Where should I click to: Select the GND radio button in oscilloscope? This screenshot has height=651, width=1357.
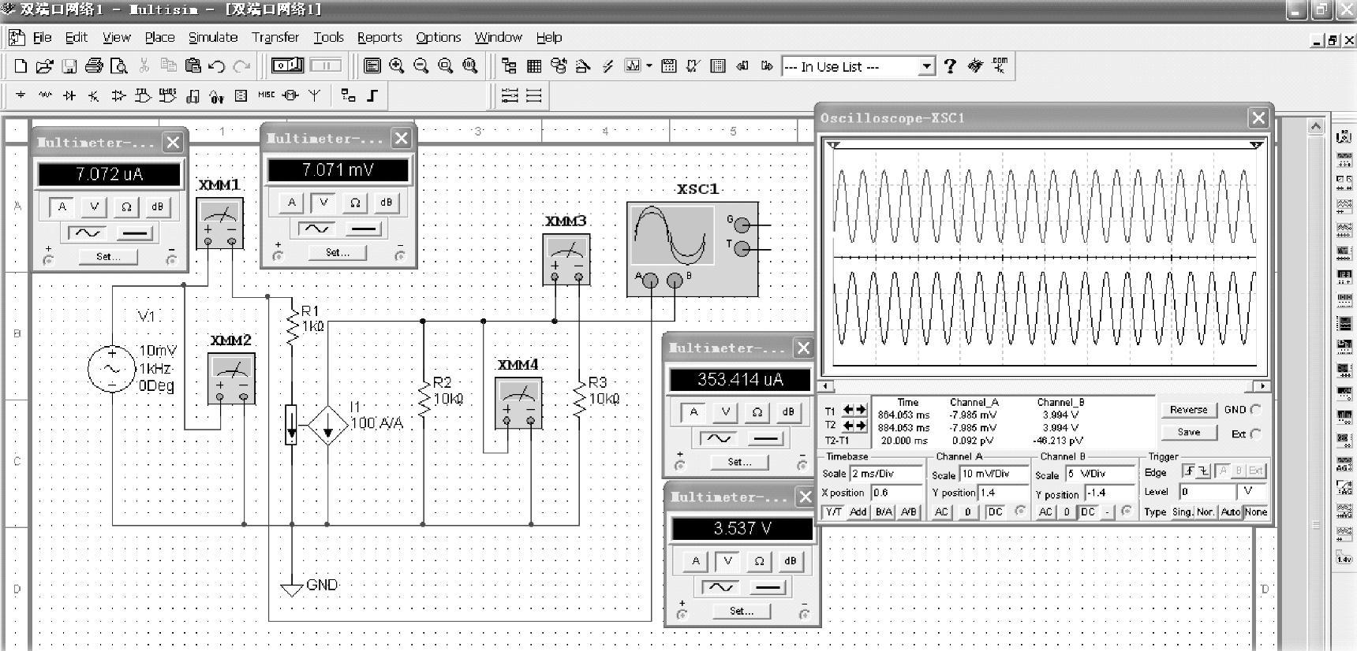tap(1256, 409)
